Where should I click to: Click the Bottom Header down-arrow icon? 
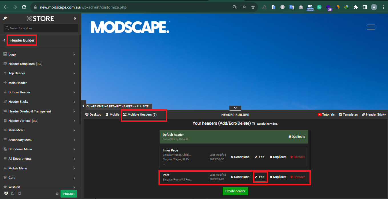(x=5, y=92)
